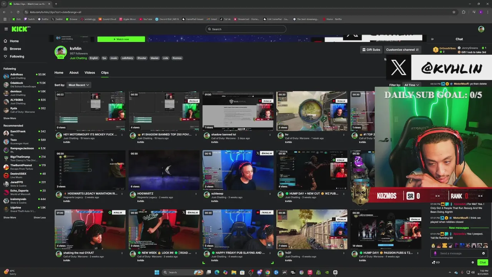Play the 'schleeep' clip thumbnail
Screen dimensions: 492x277
[238, 170]
